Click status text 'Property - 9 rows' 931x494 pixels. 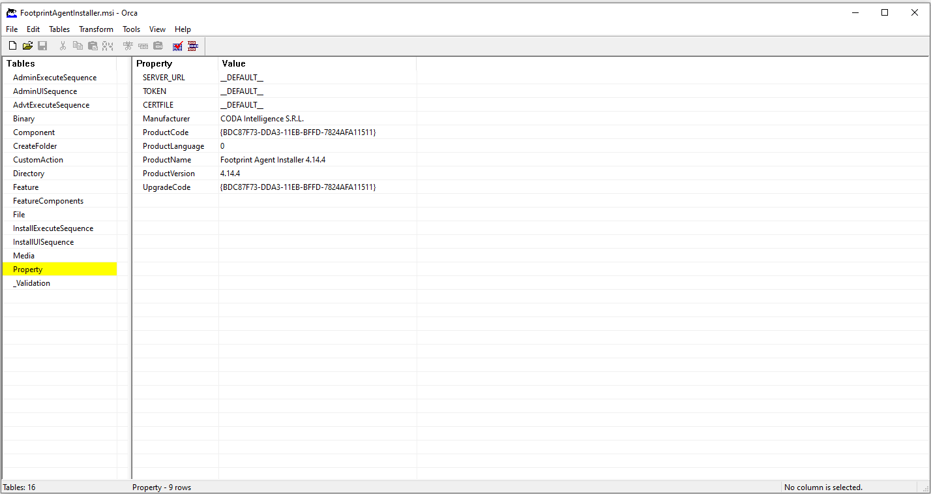[162, 487]
